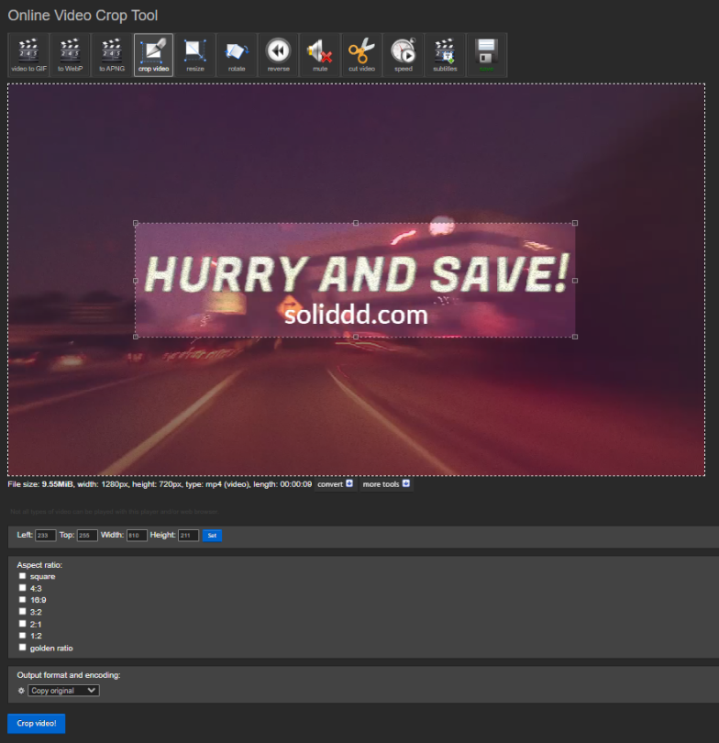Open the speed adjustment tool
This screenshot has height=743, width=719.
click(x=403, y=55)
